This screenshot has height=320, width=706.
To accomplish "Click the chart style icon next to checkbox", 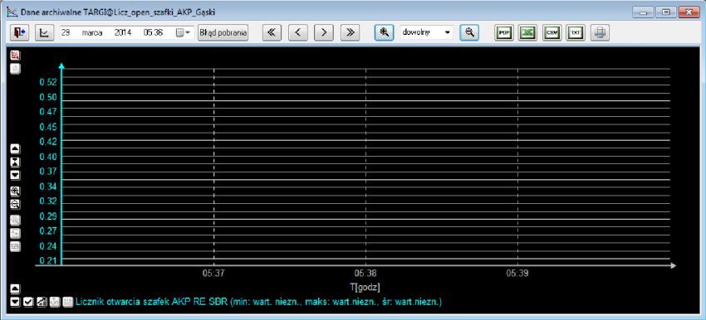I will tap(41, 302).
